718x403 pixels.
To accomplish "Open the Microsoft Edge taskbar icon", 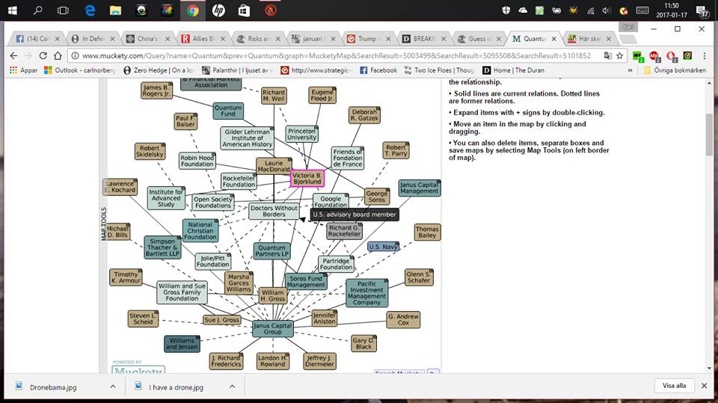I will [x=89, y=10].
